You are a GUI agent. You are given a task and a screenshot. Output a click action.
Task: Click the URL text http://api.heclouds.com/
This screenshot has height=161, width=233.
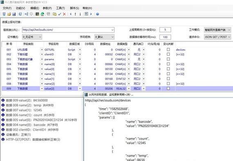coord(38,30)
